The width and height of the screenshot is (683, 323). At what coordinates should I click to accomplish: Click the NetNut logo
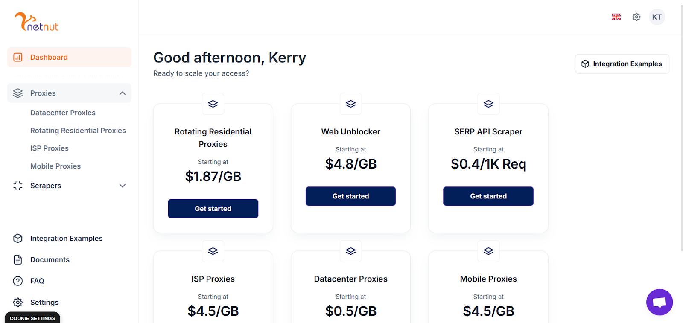[x=37, y=22]
